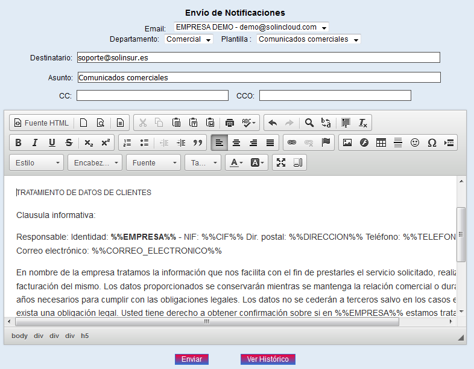Click Paste from Word icon
The height and width of the screenshot is (369, 474).
click(210, 123)
